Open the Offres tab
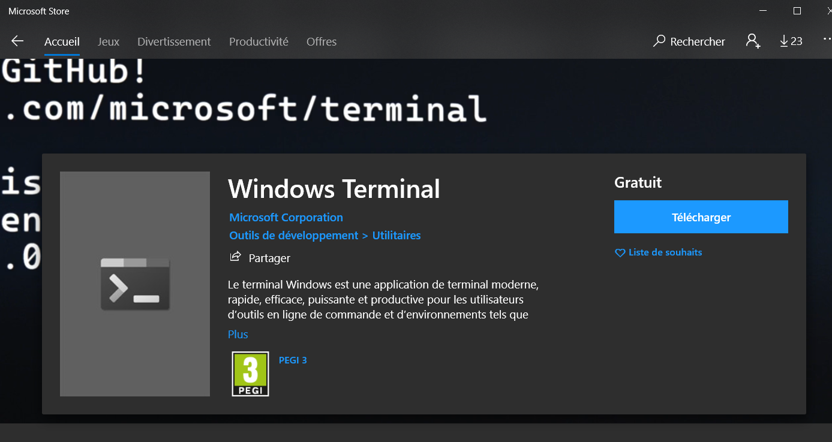Image resolution: width=832 pixels, height=442 pixels. [x=322, y=41]
